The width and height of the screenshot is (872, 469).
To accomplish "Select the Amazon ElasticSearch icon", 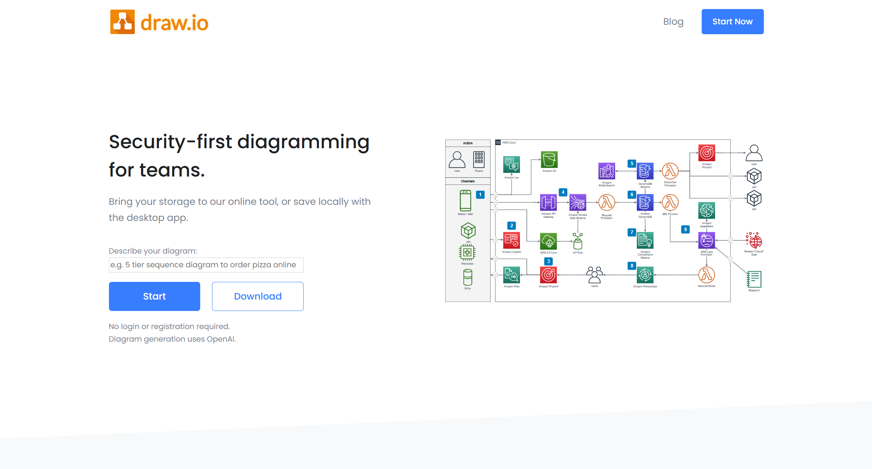I will (x=607, y=171).
